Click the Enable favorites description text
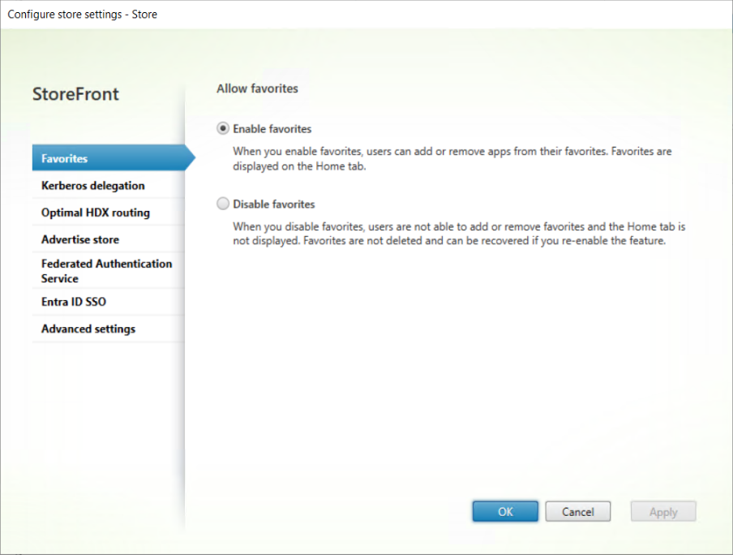Screen dimensions: 733x555 point(452,159)
